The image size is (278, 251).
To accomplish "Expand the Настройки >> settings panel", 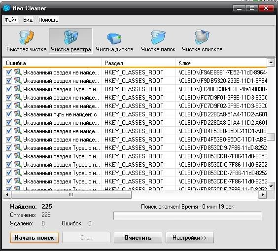I will [x=190, y=238].
